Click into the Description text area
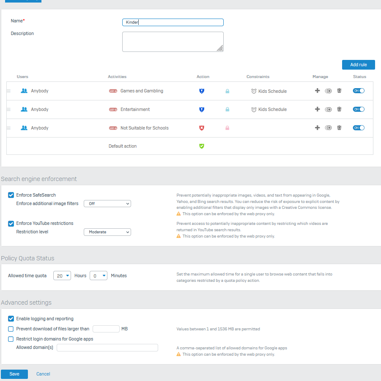Viewport: 381px width, 381px height. pyautogui.click(x=173, y=41)
